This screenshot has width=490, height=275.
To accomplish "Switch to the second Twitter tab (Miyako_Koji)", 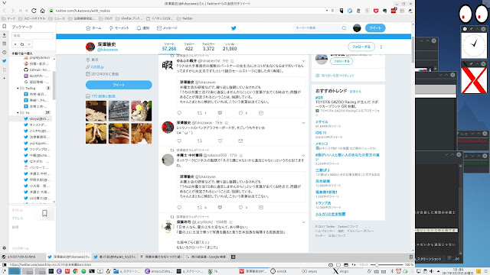I will pyautogui.click(x=115, y=257).
